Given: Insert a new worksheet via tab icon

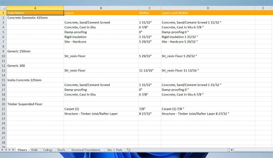Looking at the screenshot, I should pyautogui.click(x=129, y=150).
